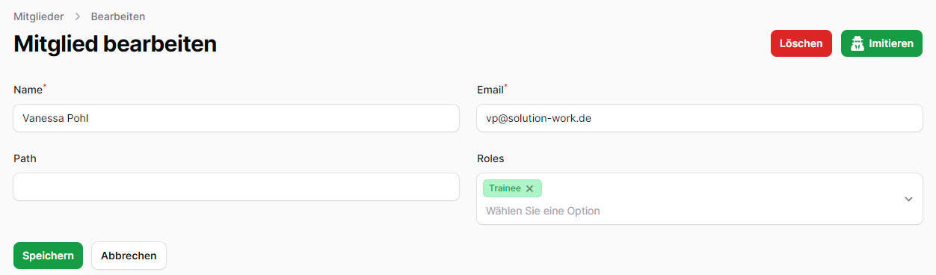Select the Bearbeiten breadcrumb item
The image size is (936, 275).
point(118,16)
